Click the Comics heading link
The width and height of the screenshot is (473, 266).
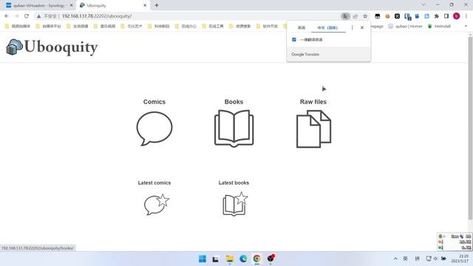pos(154,102)
